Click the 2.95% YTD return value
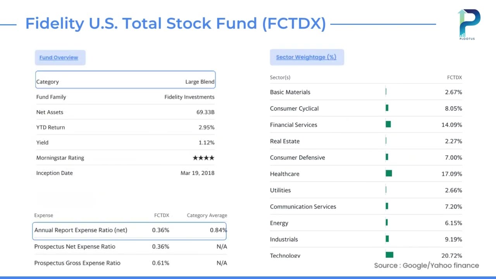The width and height of the screenshot is (496, 279). [207, 127]
